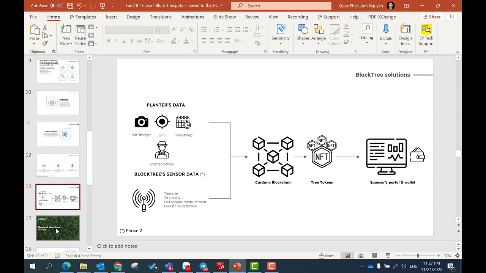The height and width of the screenshot is (273, 486).
Task: Switch to the Design tab
Action: [x=133, y=17]
